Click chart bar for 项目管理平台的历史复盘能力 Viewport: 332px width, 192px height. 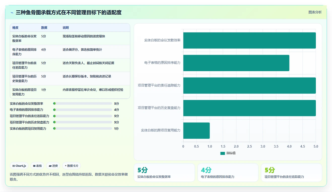(x=249, y=108)
